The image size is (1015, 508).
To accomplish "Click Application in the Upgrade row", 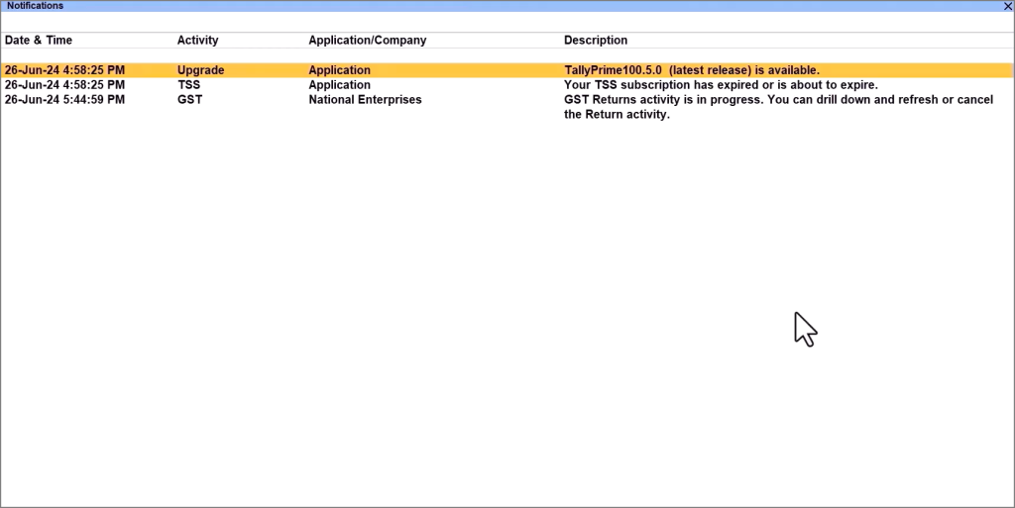I will point(339,70).
